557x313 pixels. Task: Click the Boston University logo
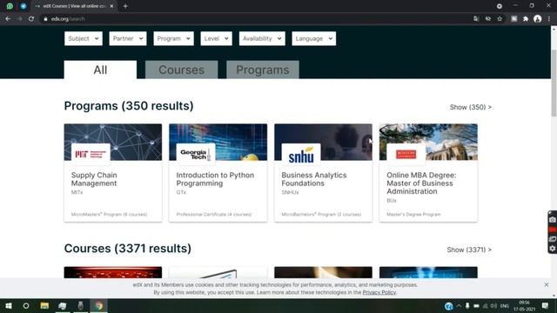[x=406, y=155]
